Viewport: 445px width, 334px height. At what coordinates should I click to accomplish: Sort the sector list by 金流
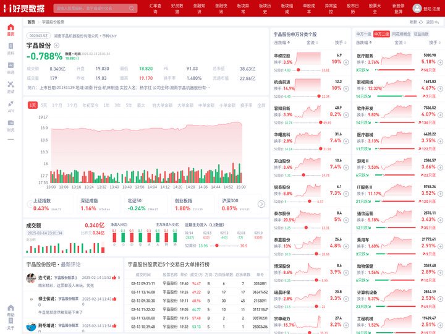pyautogui.click(x=400, y=43)
